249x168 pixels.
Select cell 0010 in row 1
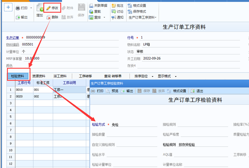point(24,90)
